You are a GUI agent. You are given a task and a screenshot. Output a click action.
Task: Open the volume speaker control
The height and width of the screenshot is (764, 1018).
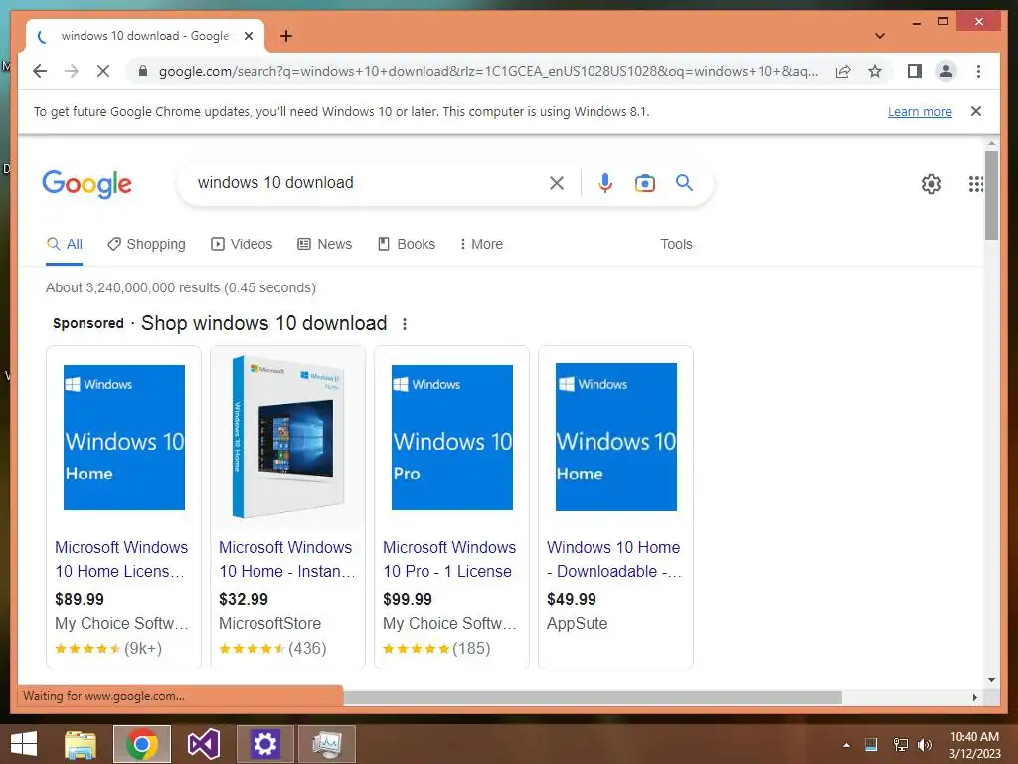pyautogui.click(x=925, y=745)
